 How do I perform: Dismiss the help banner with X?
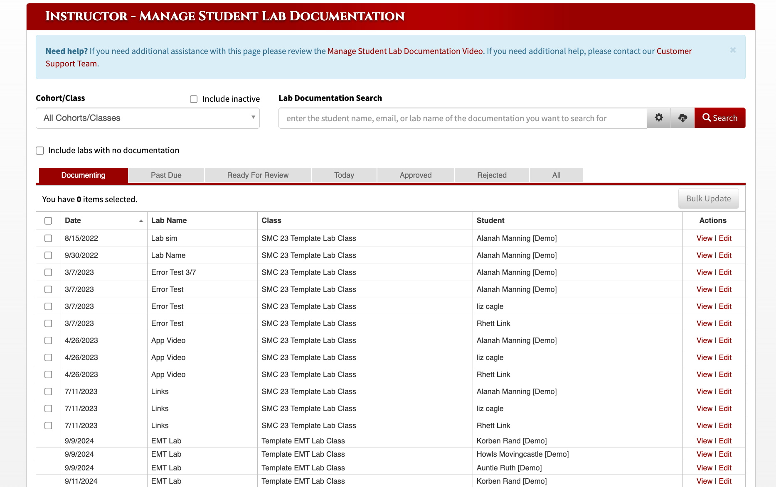tap(733, 50)
